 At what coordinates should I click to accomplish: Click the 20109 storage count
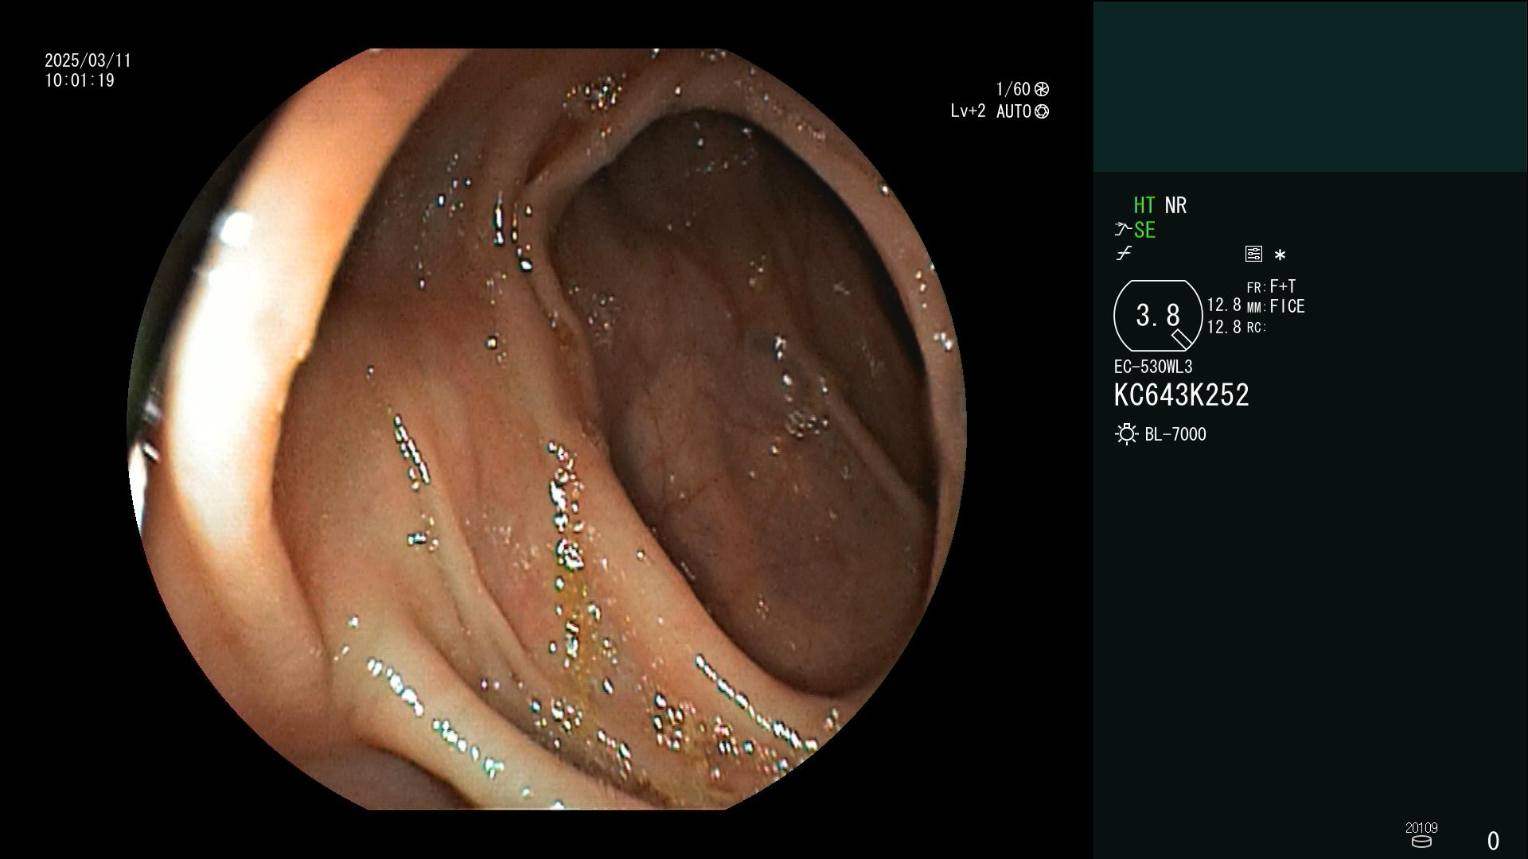point(1421,828)
